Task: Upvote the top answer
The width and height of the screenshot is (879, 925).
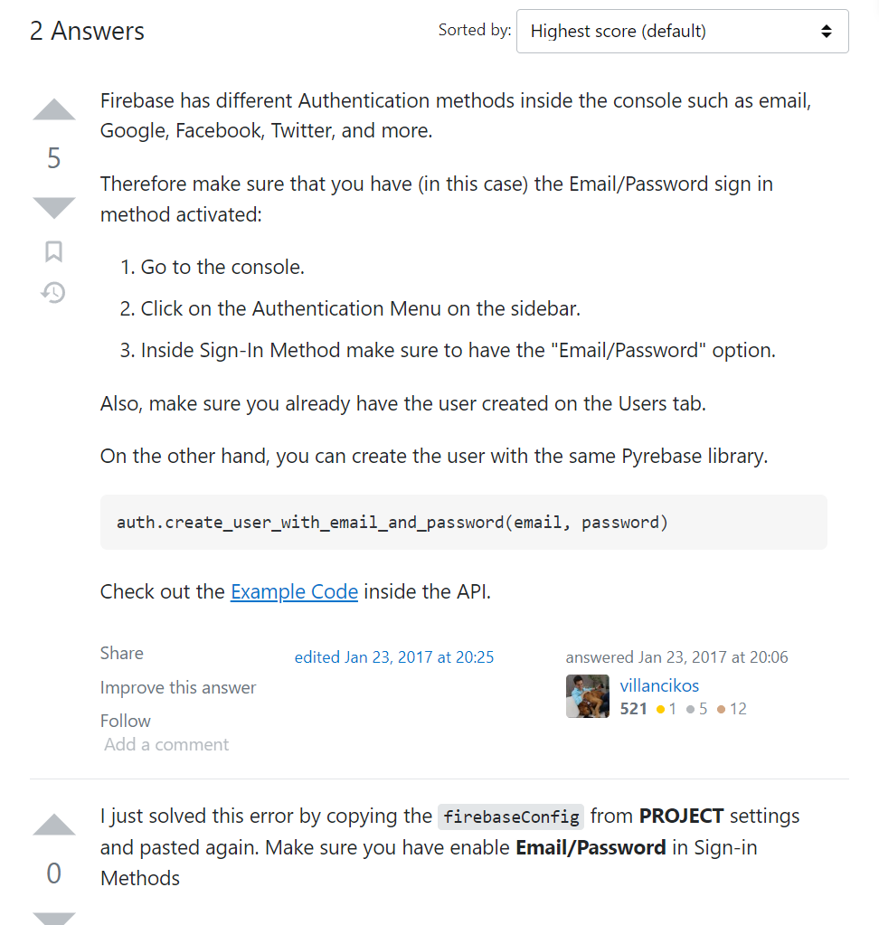Action: [x=53, y=109]
